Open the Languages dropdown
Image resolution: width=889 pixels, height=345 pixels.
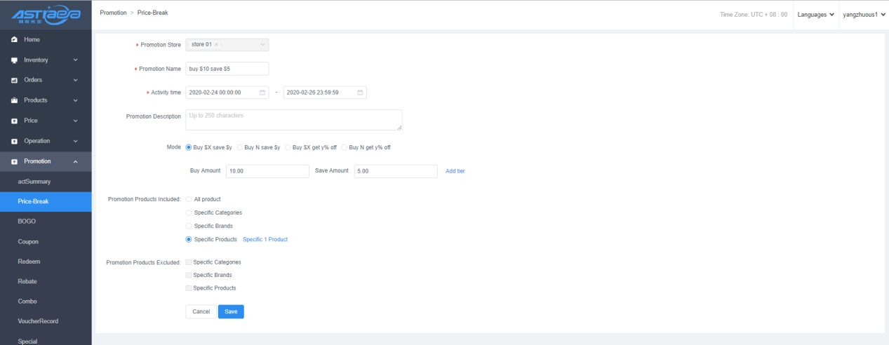click(x=815, y=14)
